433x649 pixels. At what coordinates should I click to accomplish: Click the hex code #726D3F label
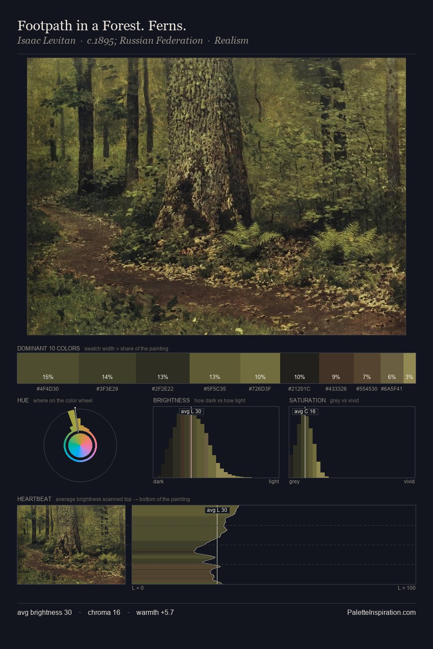click(x=260, y=389)
